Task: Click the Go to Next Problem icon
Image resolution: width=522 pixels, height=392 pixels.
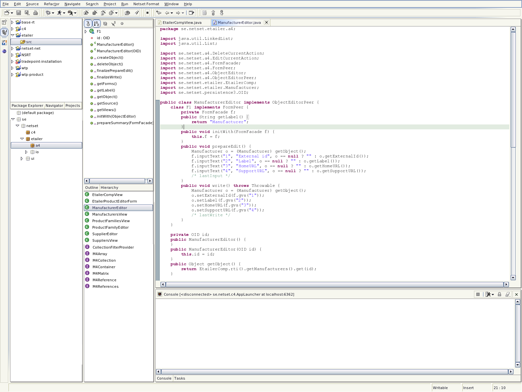Action: pos(213,13)
